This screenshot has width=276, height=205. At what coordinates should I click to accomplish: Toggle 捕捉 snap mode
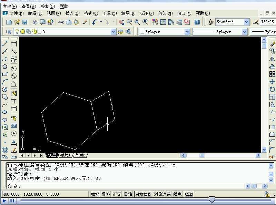pyautogui.click(x=95, y=194)
